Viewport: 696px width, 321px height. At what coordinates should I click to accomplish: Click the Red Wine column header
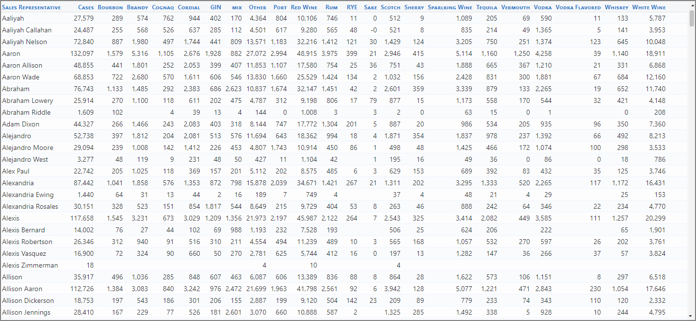click(x=304, y=7)
